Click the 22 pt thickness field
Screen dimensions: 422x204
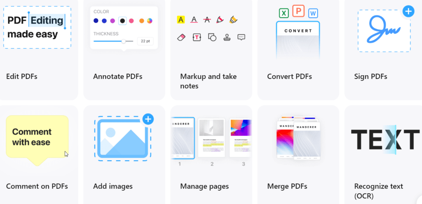pos(145,41)
